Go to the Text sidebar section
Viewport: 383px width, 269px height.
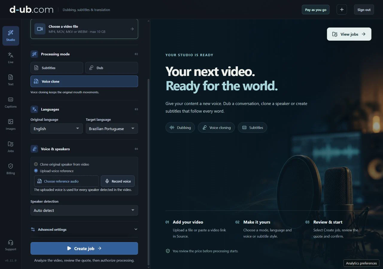(11, 80)
